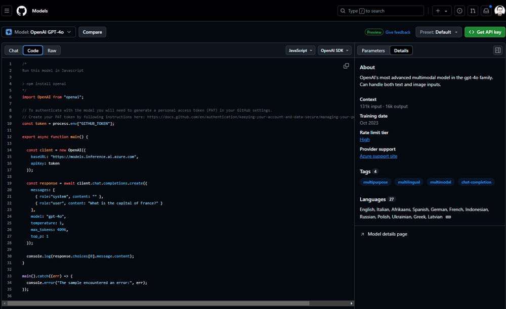The image size is (506, 309).
Task: Click the 'npm install openai' comment line
Action: coord(44,84)
